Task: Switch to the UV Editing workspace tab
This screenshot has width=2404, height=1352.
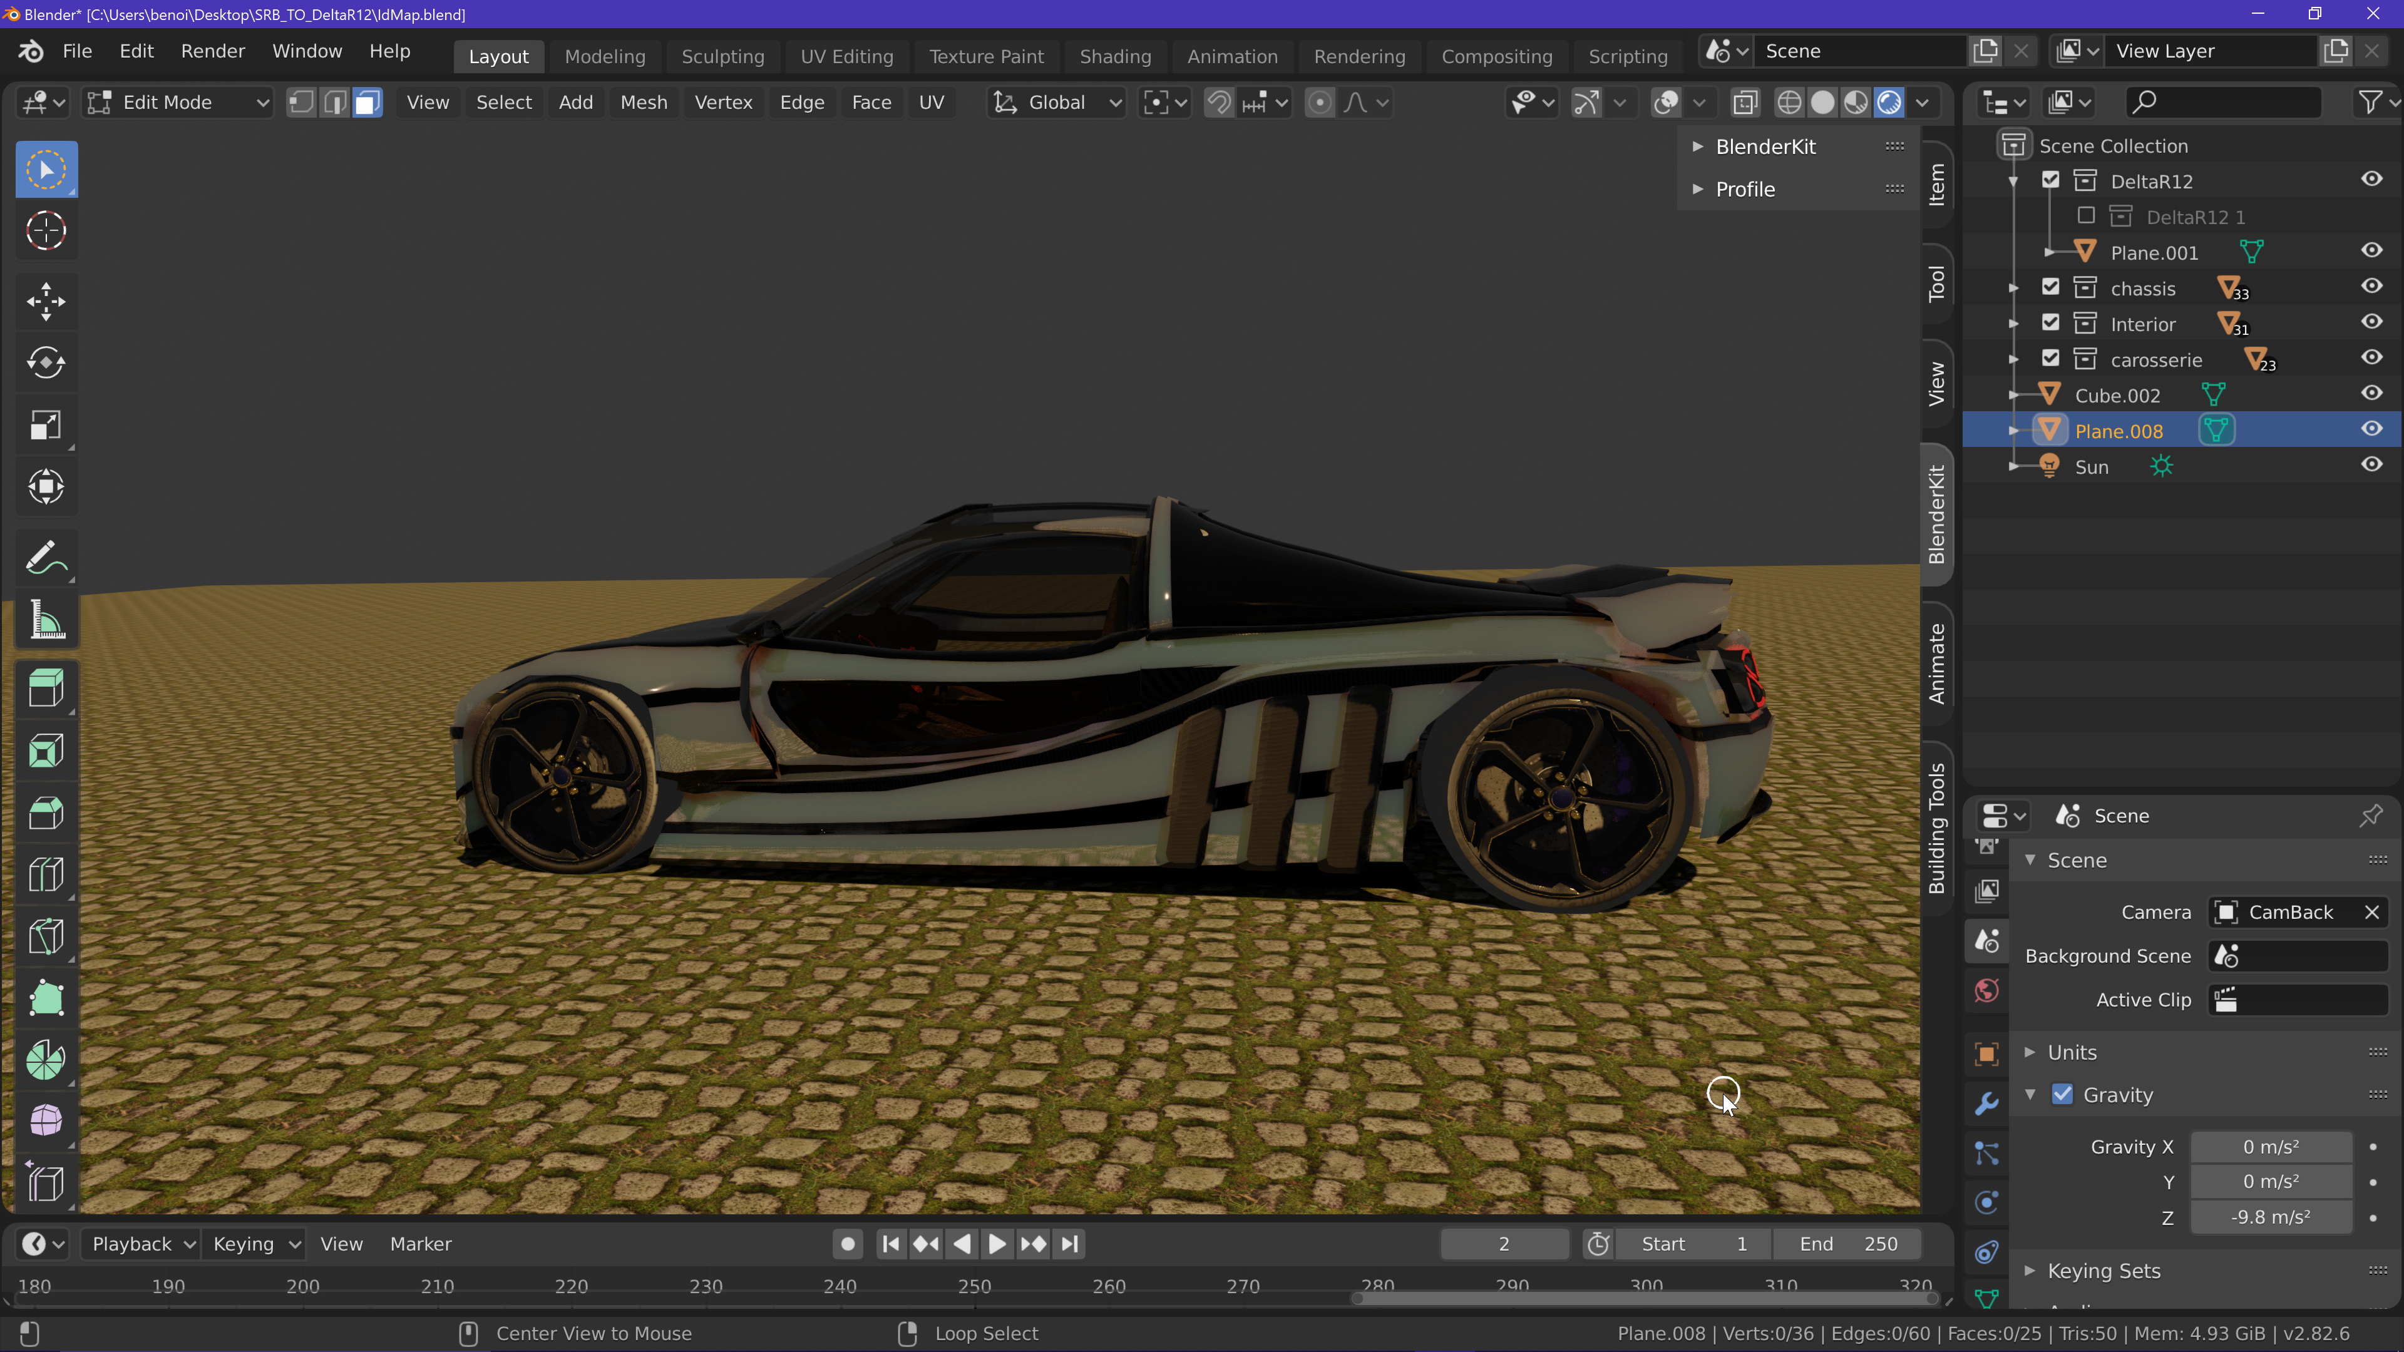Action: (846, 56)
